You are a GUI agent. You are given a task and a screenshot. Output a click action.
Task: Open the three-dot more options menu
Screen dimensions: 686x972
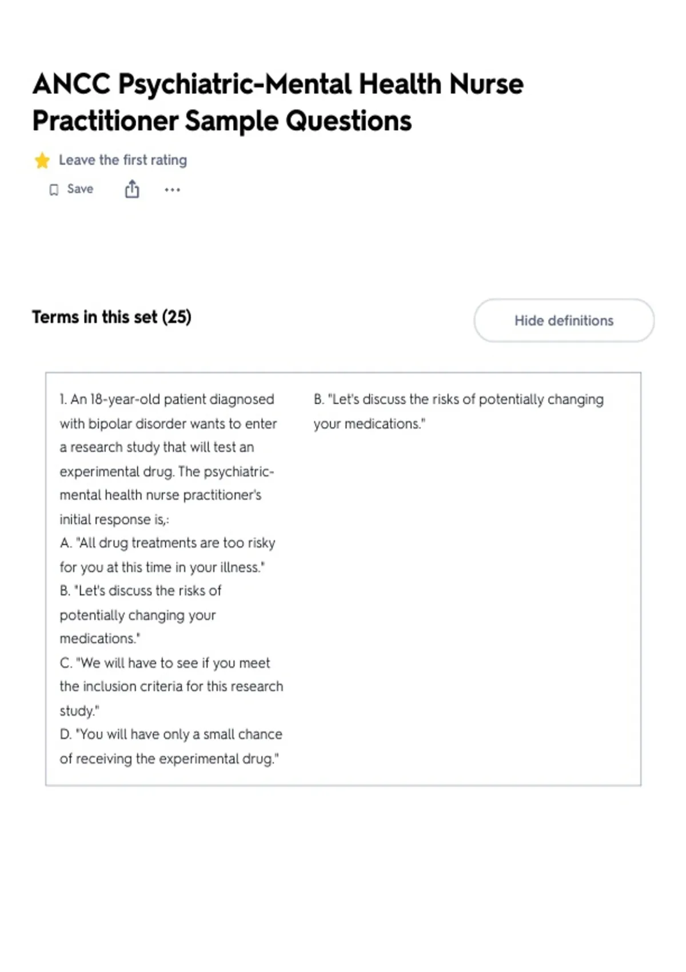coord(172,190)
